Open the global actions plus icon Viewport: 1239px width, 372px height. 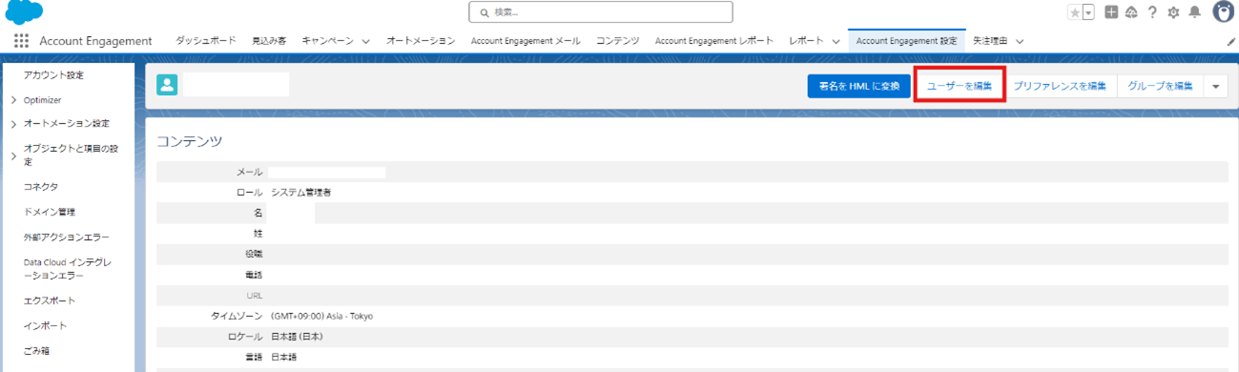click(x=1111, y=12)
